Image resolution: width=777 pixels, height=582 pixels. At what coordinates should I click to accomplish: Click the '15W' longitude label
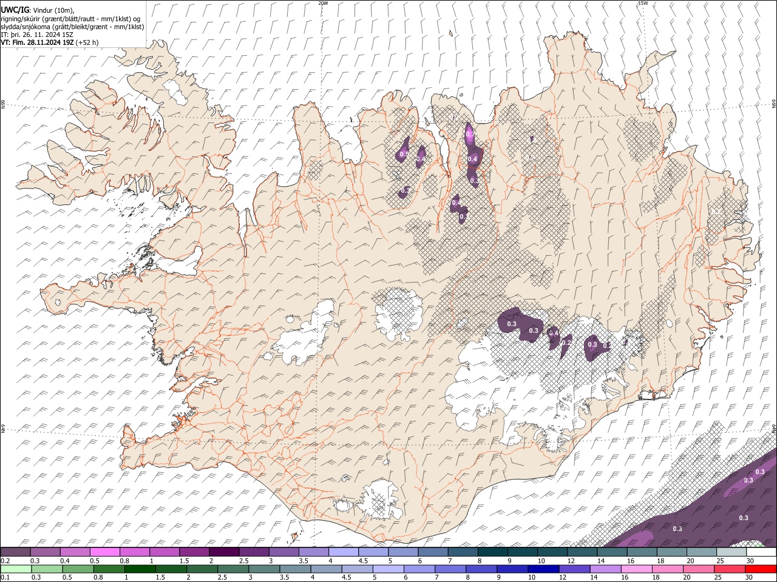(x=642, y=3)
